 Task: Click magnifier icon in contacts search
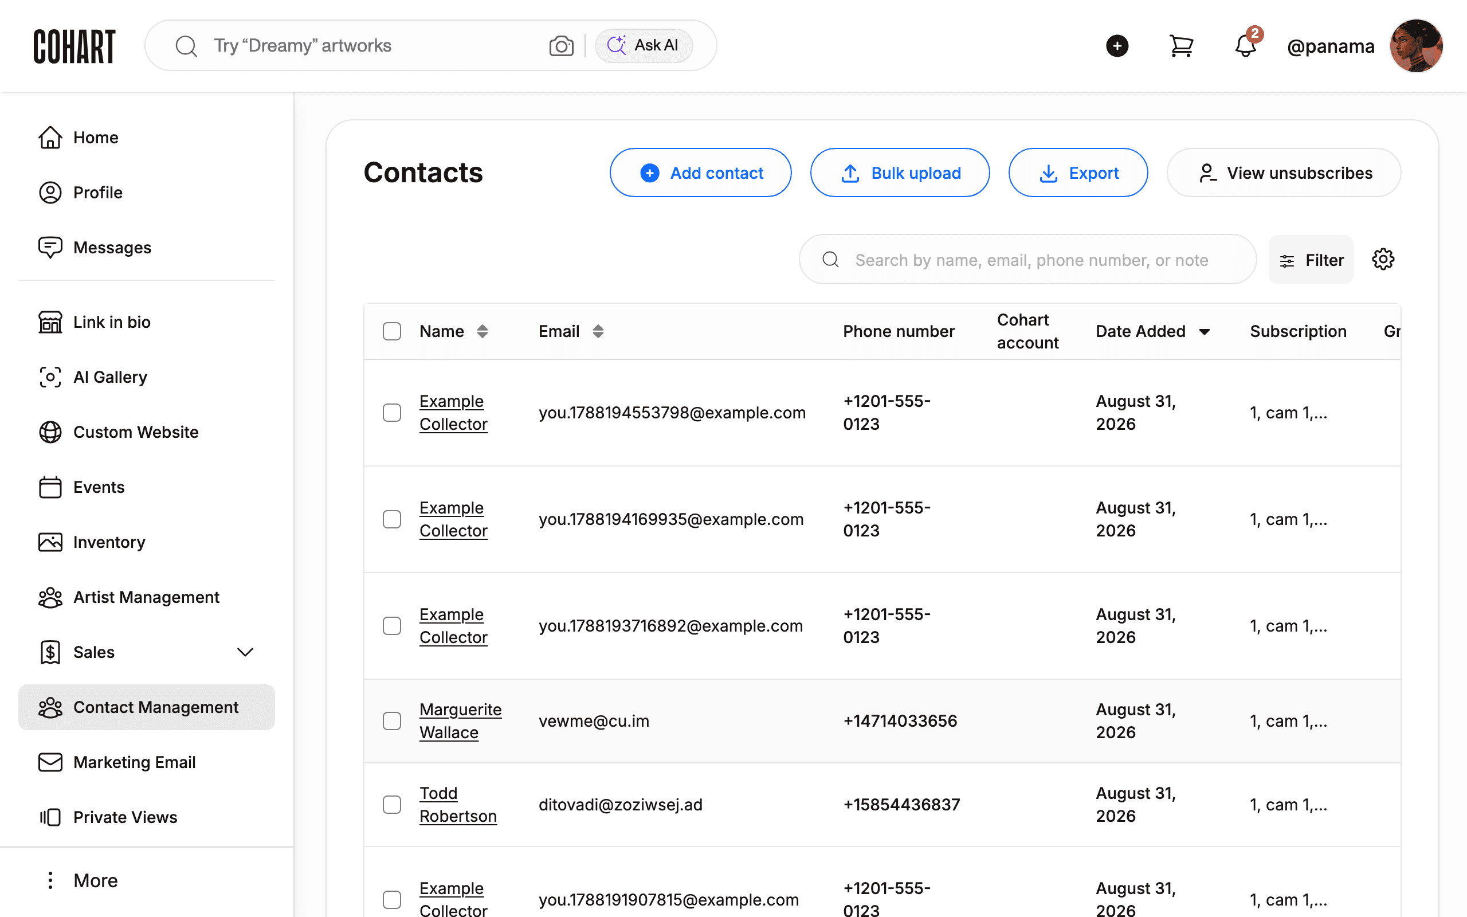click(x=830, y=260)
